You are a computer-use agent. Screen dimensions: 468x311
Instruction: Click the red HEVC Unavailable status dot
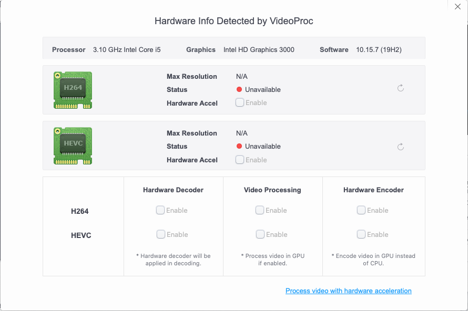(239, 147)
